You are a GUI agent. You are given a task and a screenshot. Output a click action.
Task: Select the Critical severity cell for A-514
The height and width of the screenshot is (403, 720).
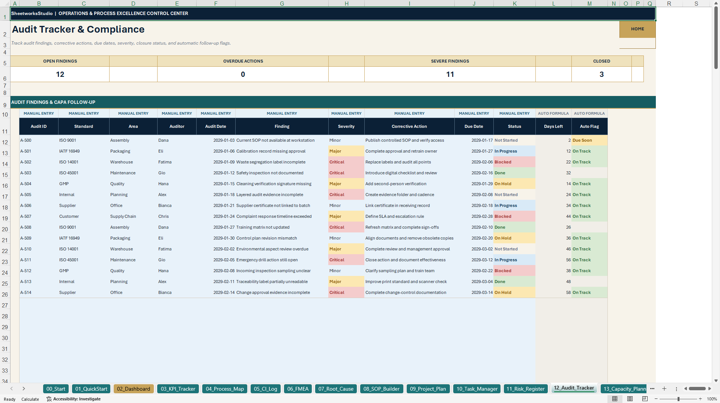(x=346, y=292)
